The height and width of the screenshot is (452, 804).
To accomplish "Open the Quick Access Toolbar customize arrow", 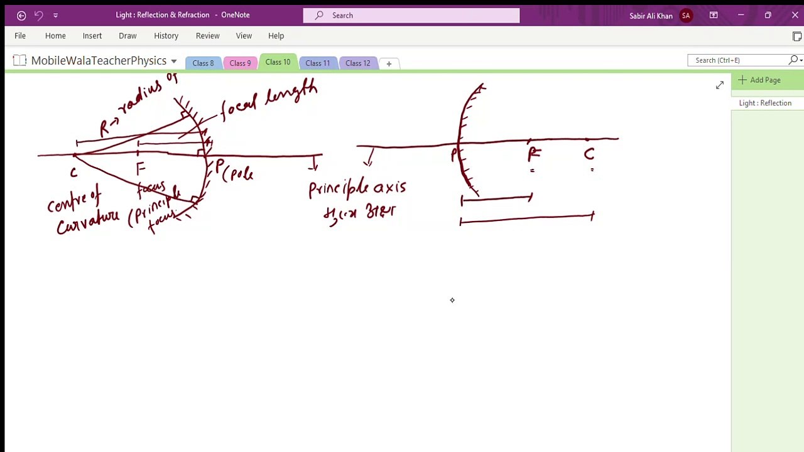I will tap(55, 15).
